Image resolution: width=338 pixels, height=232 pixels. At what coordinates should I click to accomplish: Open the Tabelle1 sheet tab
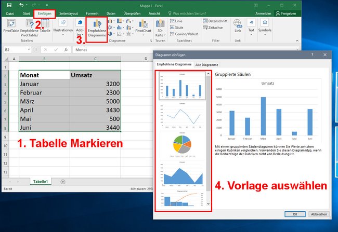pyautogui.click(x=41, y=182)
